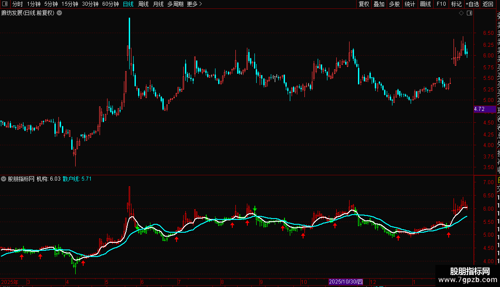The width and height of the screenshot is (500, 287).
Task: Click the diamond icon above the chart
Action: [x=461, y=13]
